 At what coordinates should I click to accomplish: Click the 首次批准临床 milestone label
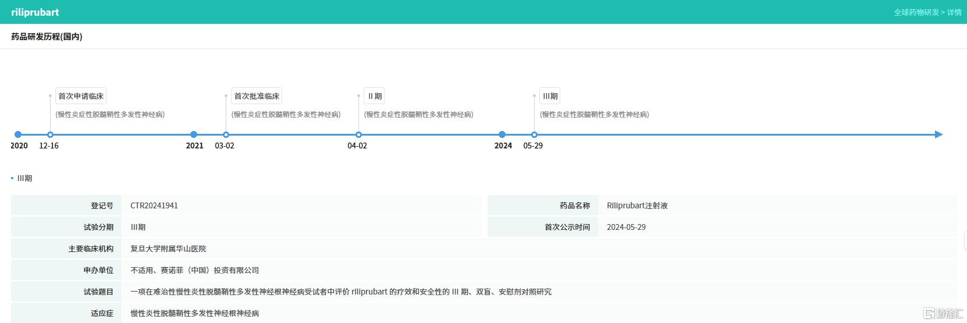[257, 96]
